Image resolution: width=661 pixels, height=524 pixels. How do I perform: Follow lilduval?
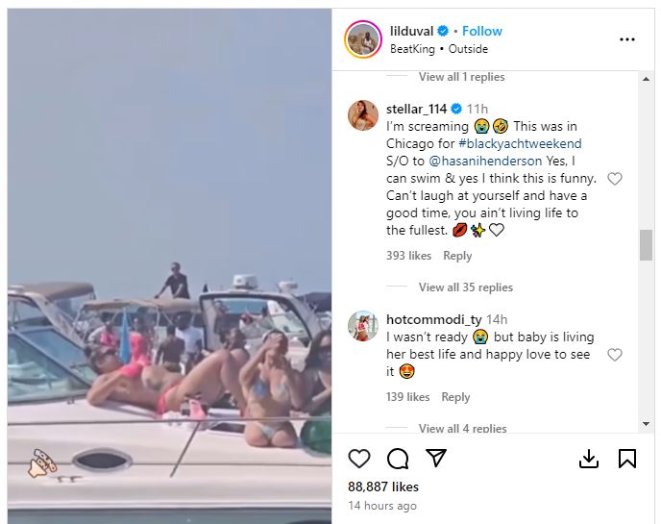point(482,32)
